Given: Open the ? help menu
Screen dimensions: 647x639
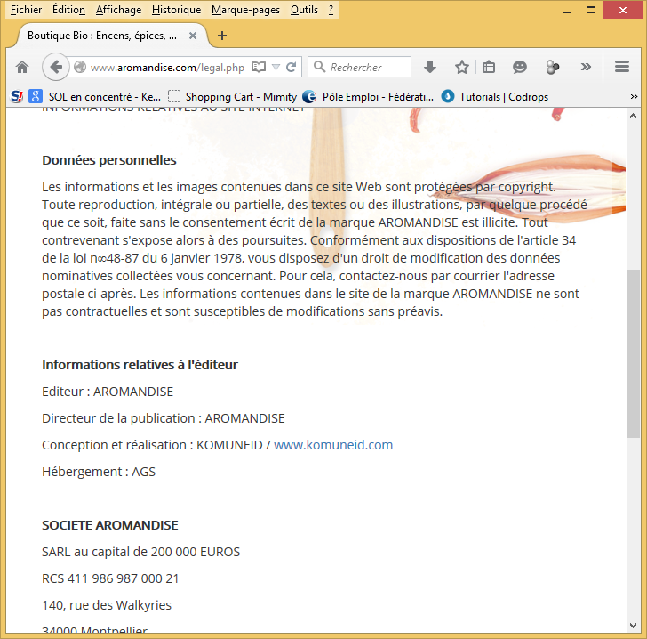Looking at the screenshot, I should point(331,10).
